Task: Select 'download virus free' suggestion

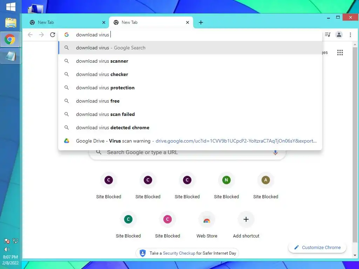Action: [x=190, y=101]
